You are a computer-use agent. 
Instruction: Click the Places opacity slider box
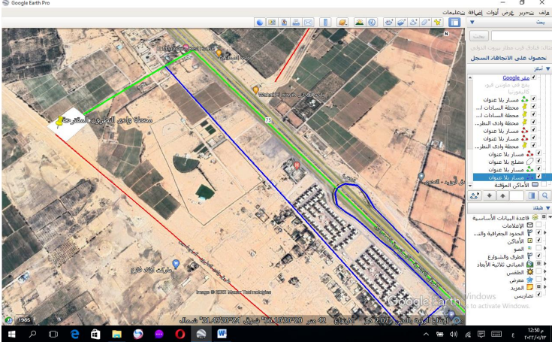tap(517, 196)
